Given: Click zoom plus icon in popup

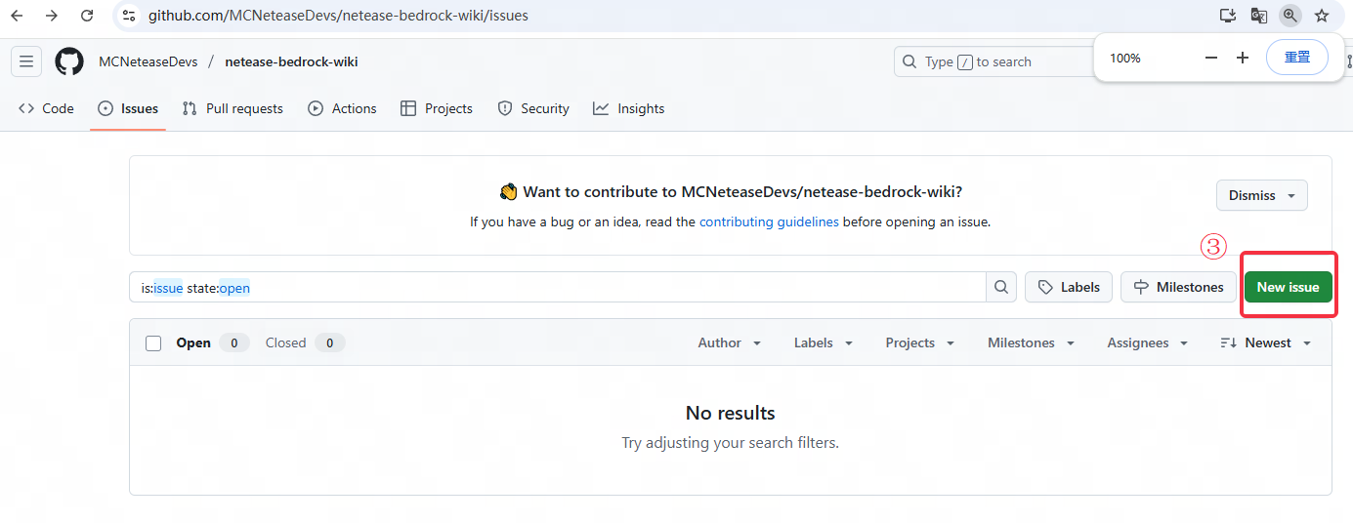Looking at the screenshot, I should click(x=1243, y=58).
